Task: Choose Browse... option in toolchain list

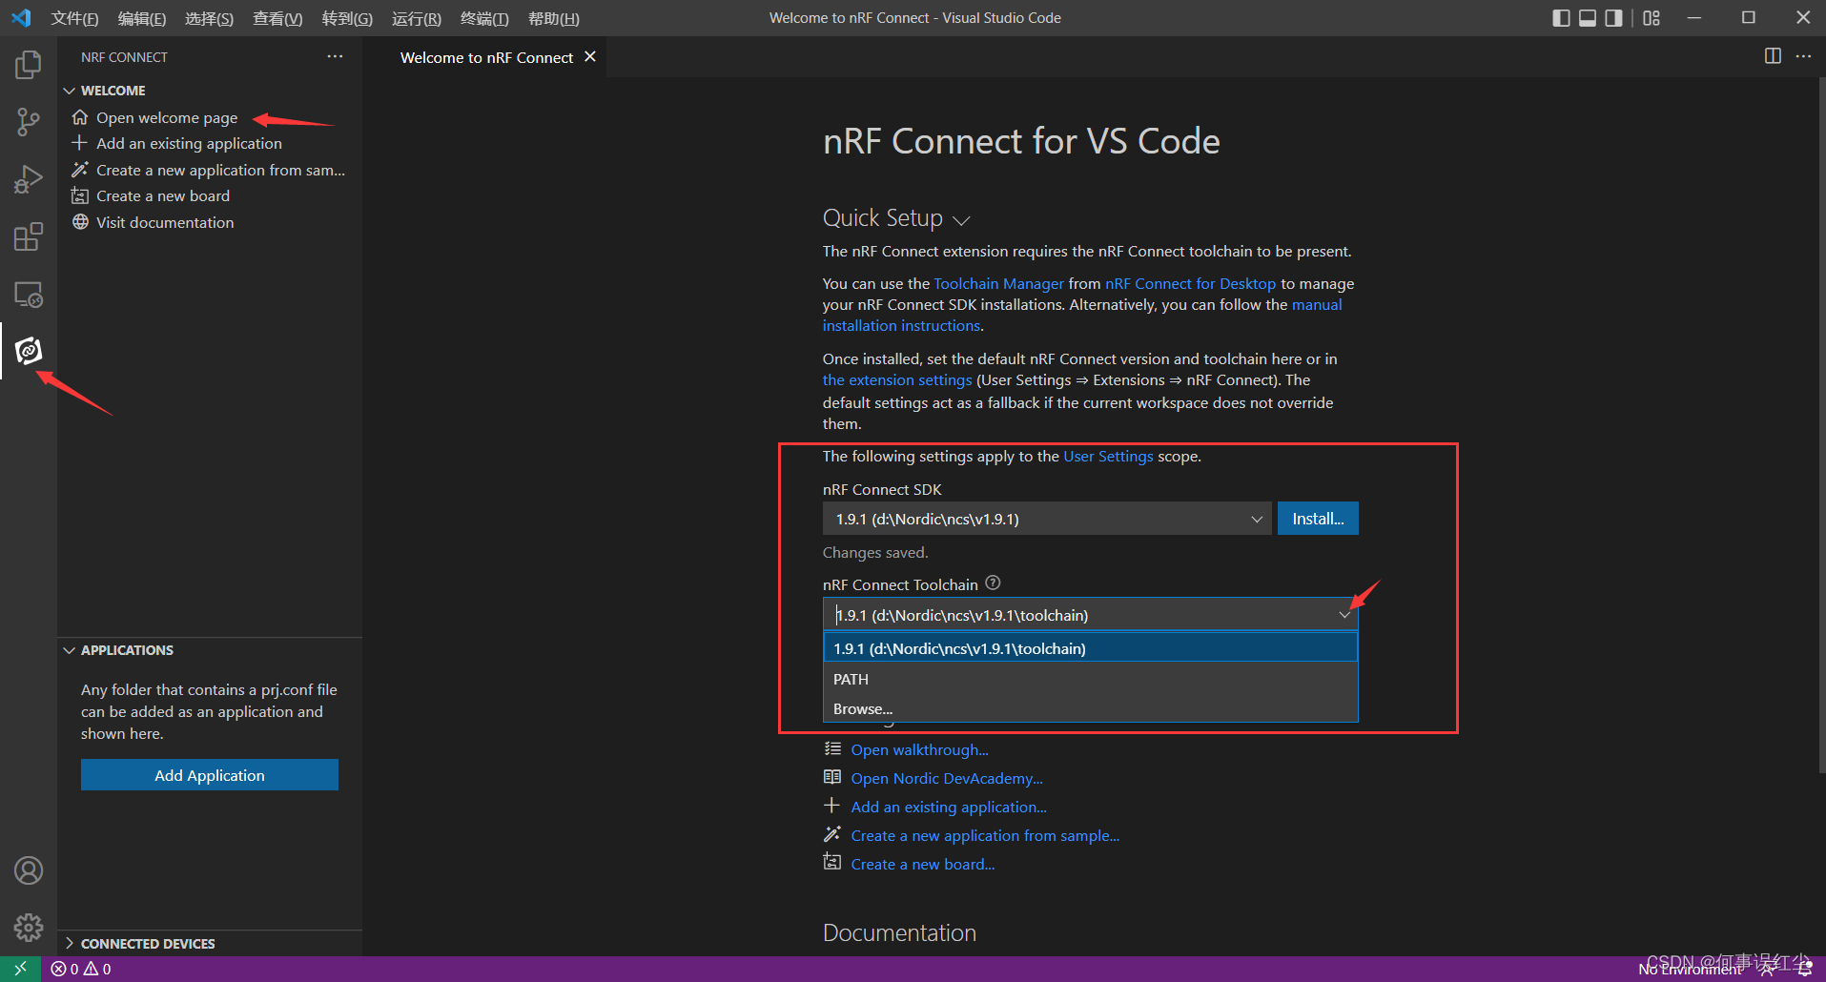Action: click(1090, 708)
